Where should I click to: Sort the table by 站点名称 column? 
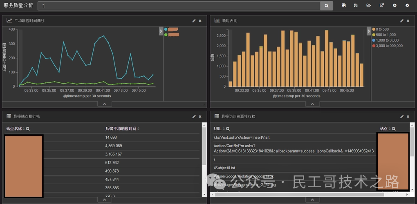click(24, 129)
